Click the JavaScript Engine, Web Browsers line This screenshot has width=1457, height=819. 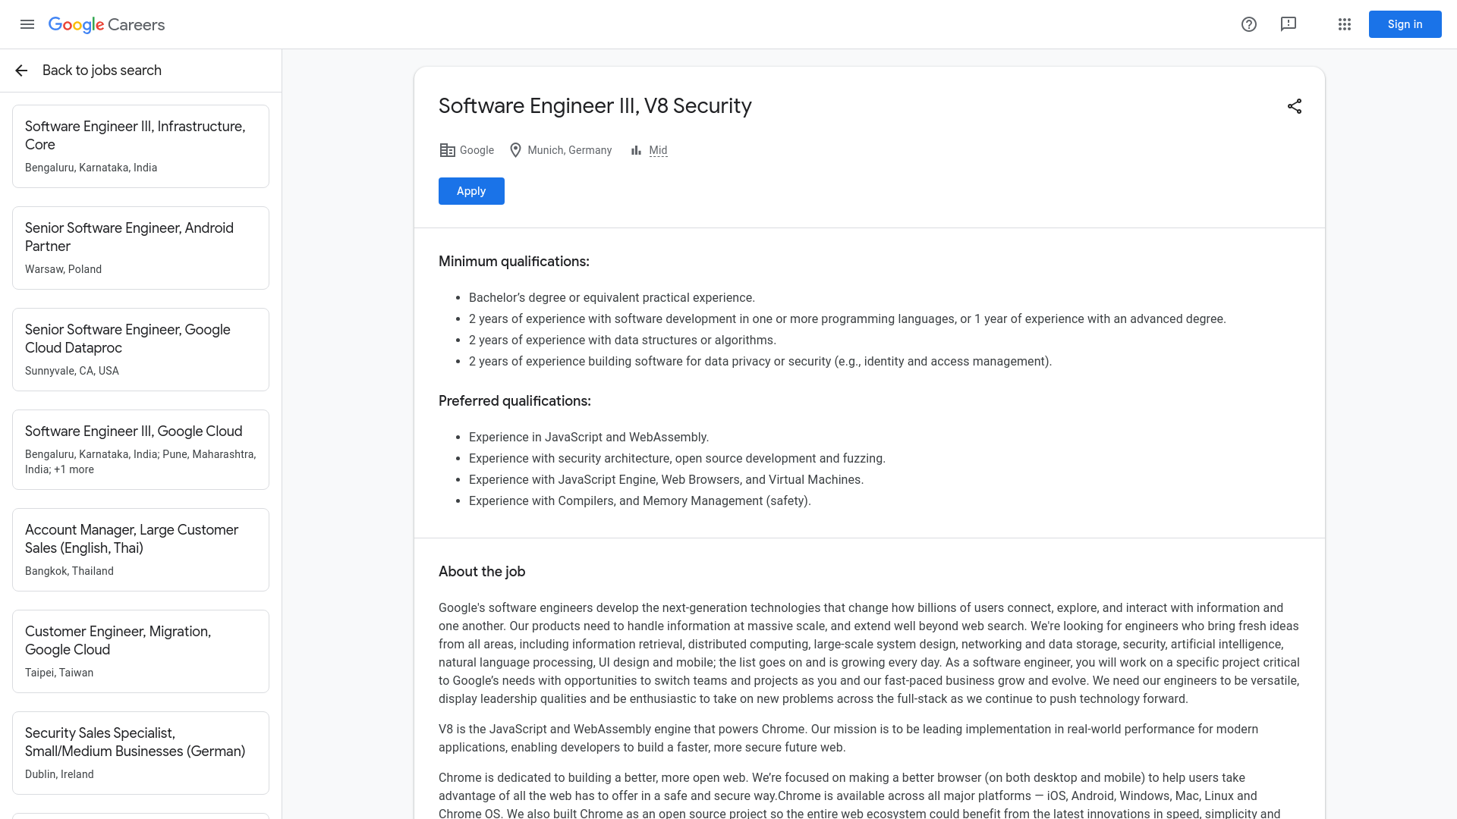[666, 480]
